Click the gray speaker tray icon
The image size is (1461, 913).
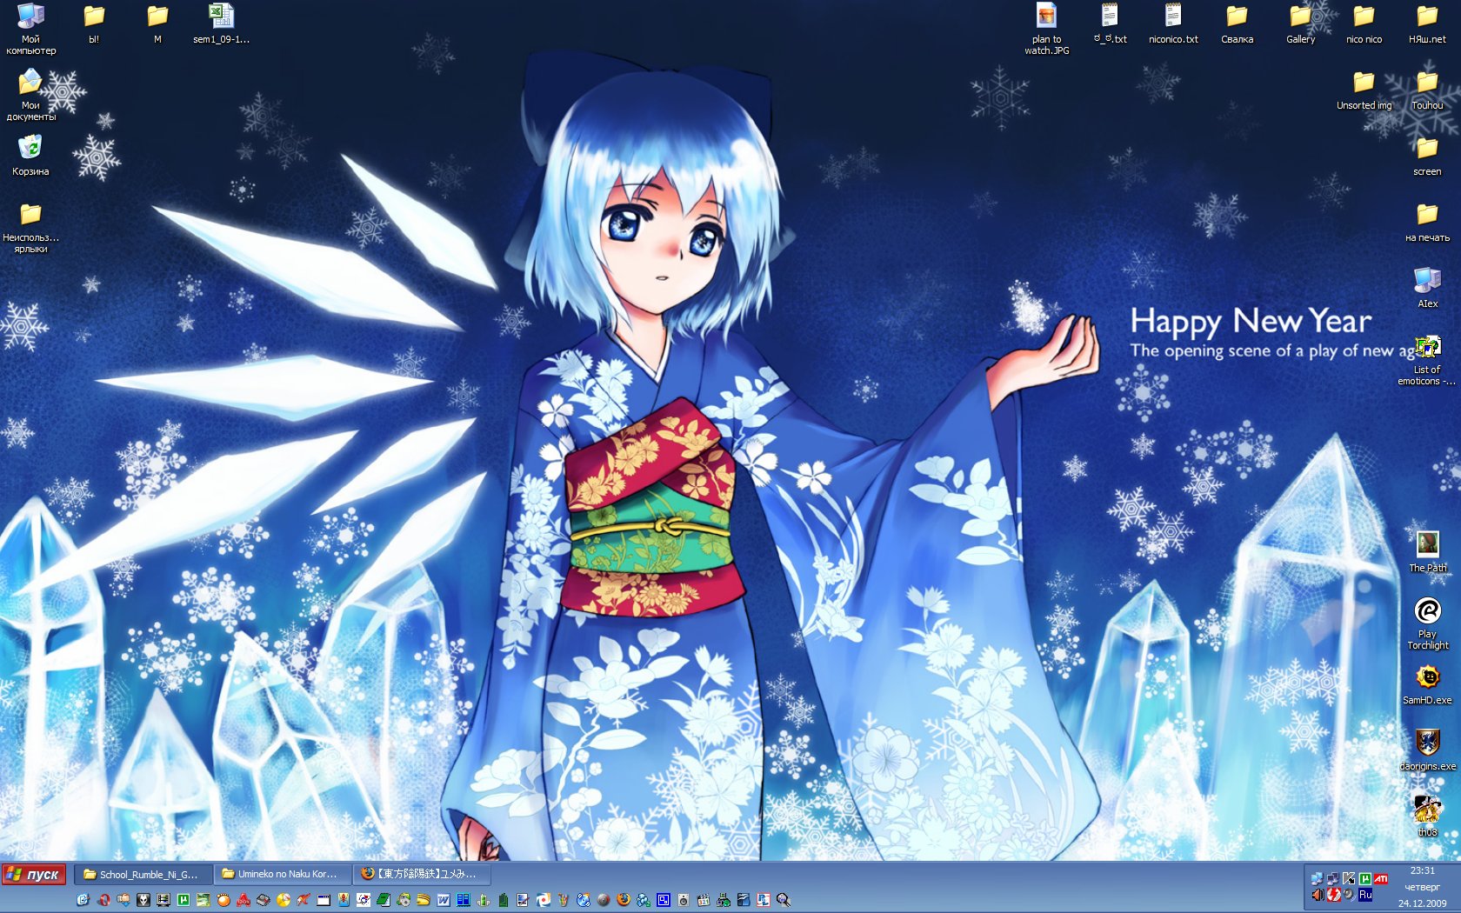pyautogui.click(x=1349, y=895)
